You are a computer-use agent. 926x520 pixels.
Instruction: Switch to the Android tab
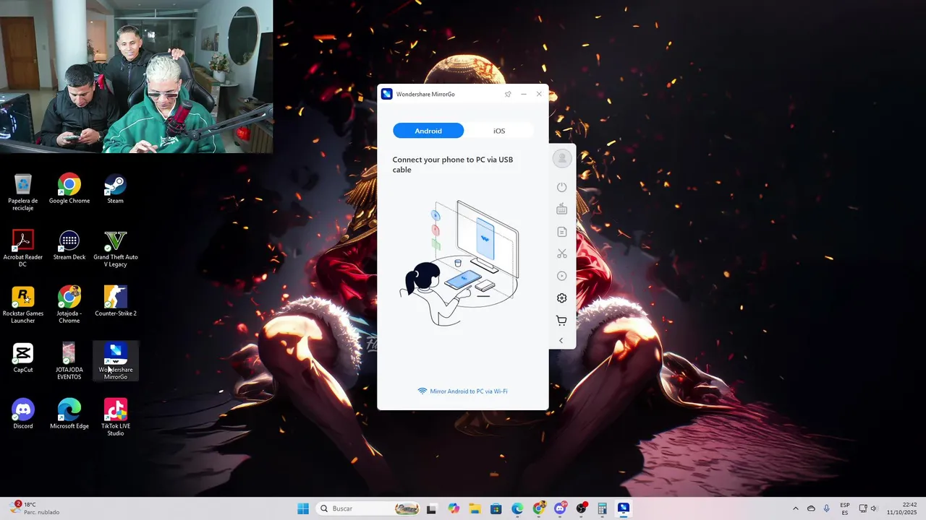(428, 131)
